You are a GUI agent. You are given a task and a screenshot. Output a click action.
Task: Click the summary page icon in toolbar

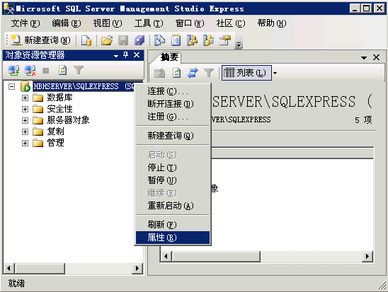(176, 40)
